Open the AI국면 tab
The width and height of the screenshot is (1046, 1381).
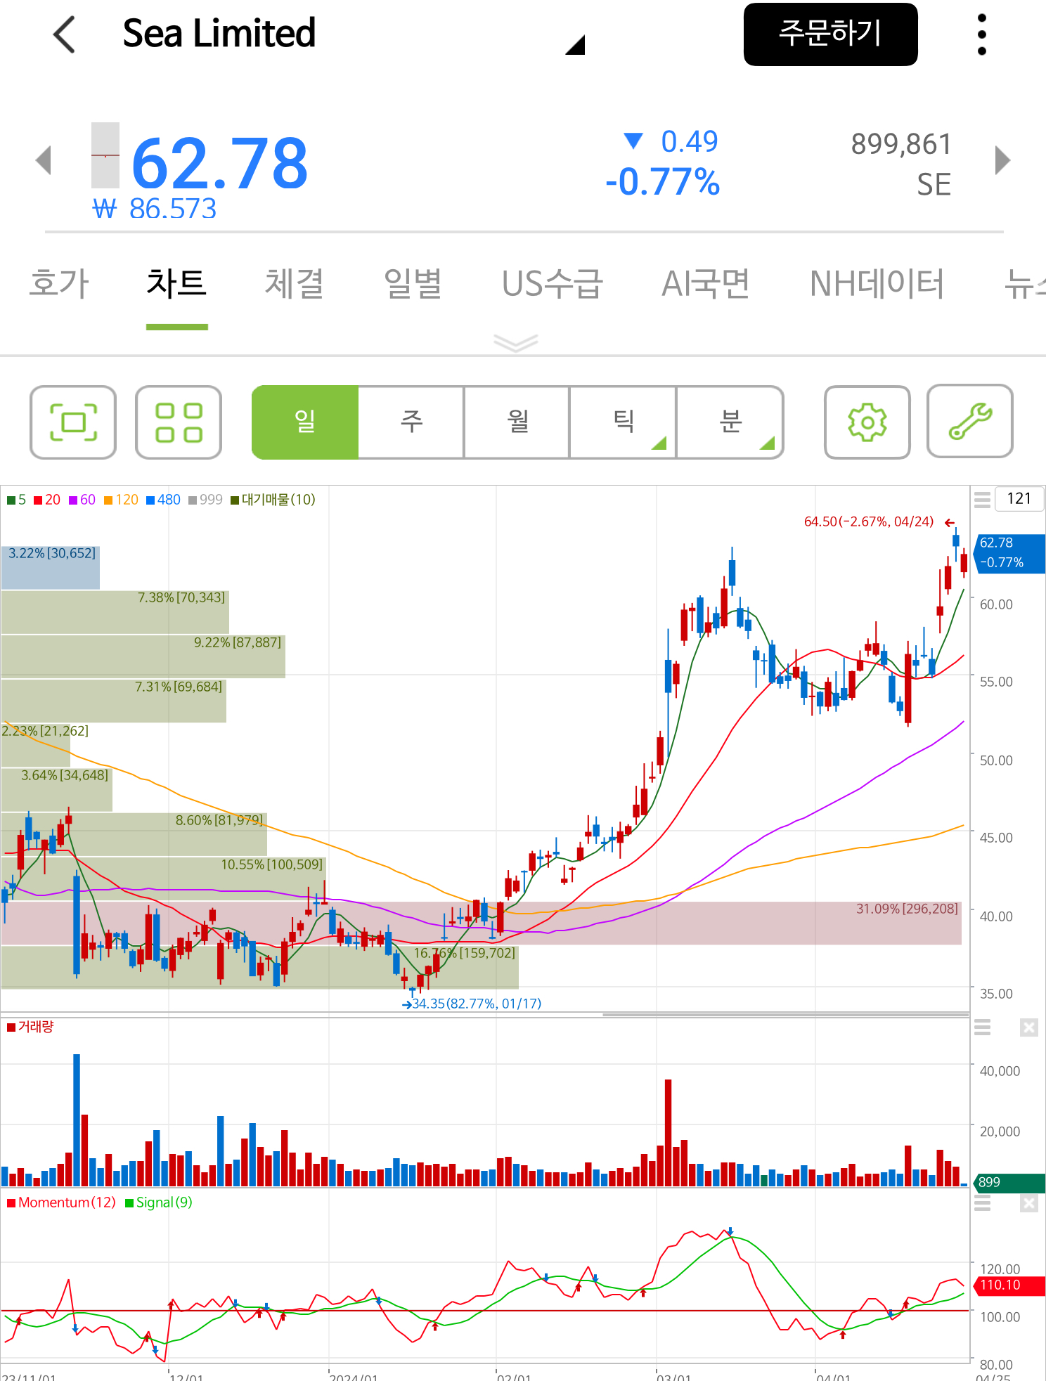pos(706,284)
